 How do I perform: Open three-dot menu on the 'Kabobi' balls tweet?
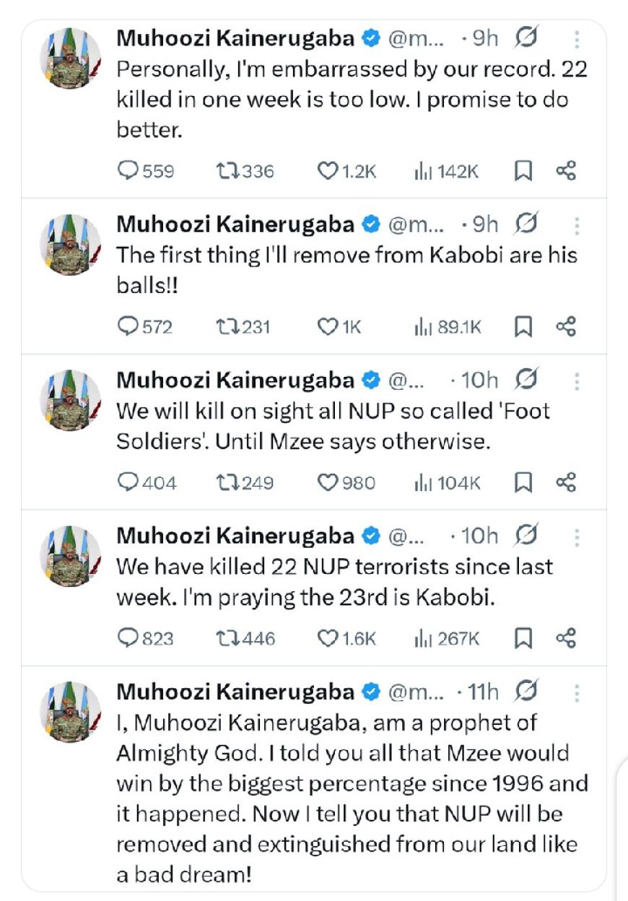577,225
